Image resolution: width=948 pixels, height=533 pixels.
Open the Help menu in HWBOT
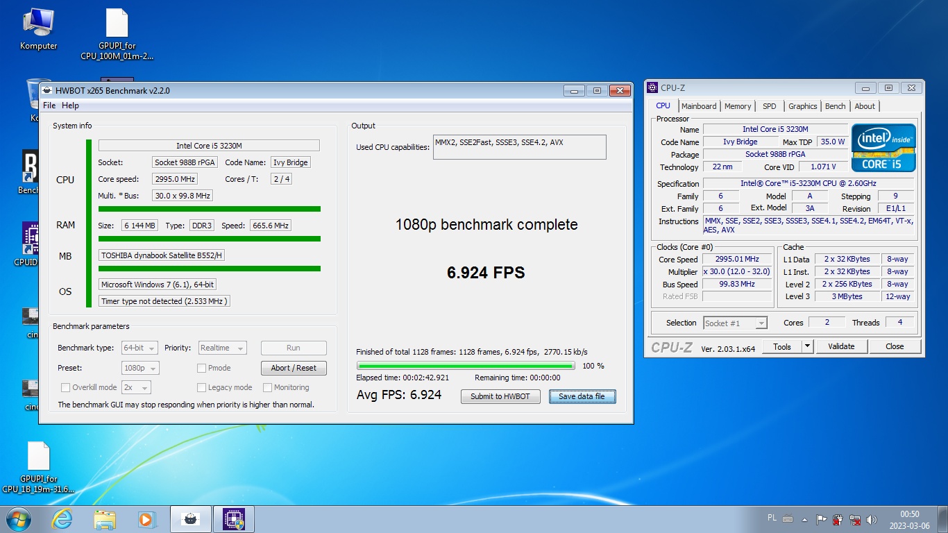coord(70,105)
